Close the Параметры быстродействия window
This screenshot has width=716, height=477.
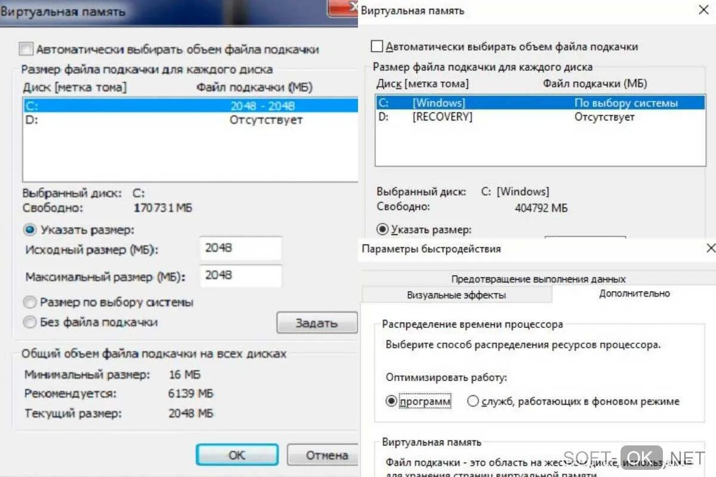point(711,248)
